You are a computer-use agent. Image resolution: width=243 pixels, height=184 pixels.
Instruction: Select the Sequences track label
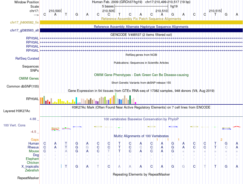pos(30,66)
